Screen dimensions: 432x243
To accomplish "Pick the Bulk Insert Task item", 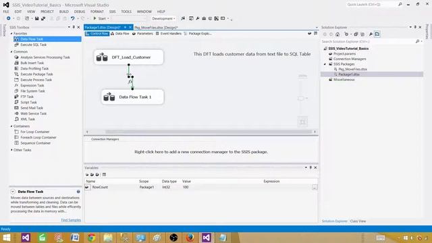I will (32, 63).
